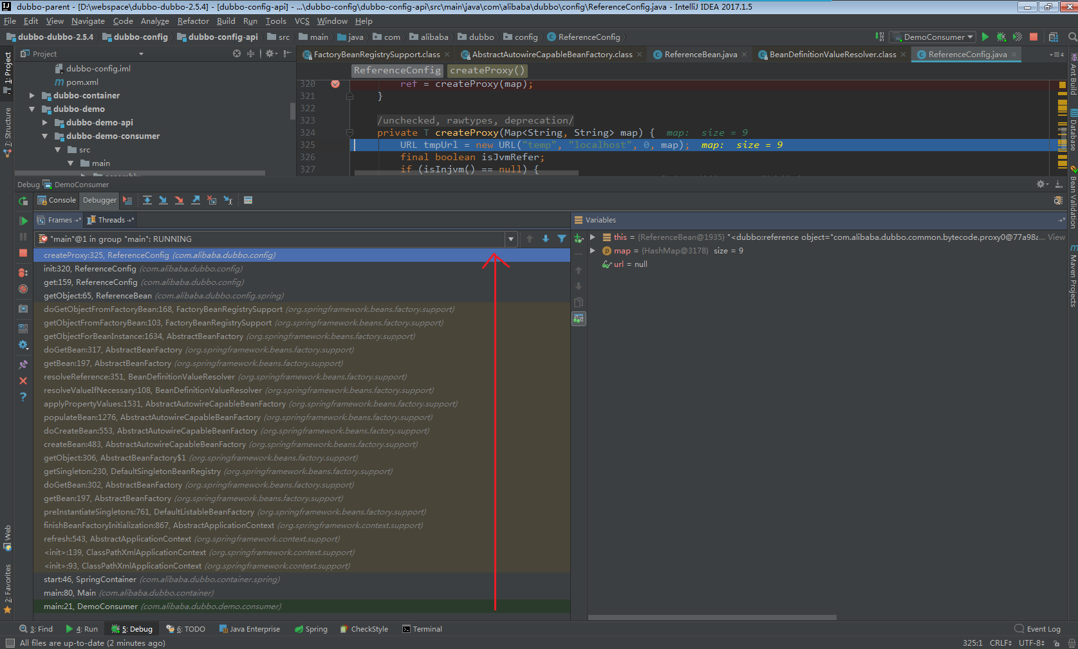Click the Debug bug icon in the main toolbar
Image resolution: width=1078 pixels, height=649 pixels.
[1001, 37]
